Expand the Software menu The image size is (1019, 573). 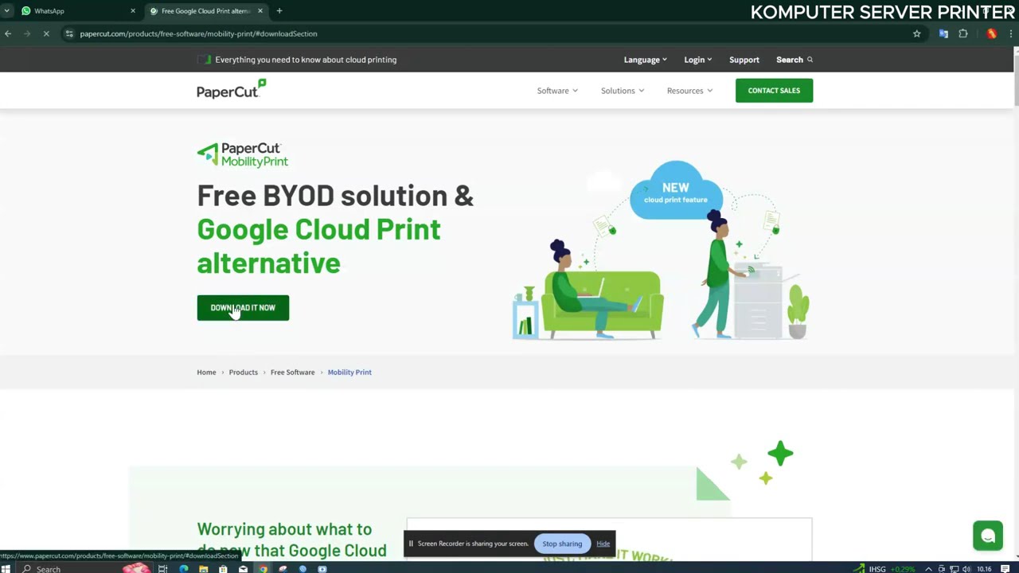point(557,91)
